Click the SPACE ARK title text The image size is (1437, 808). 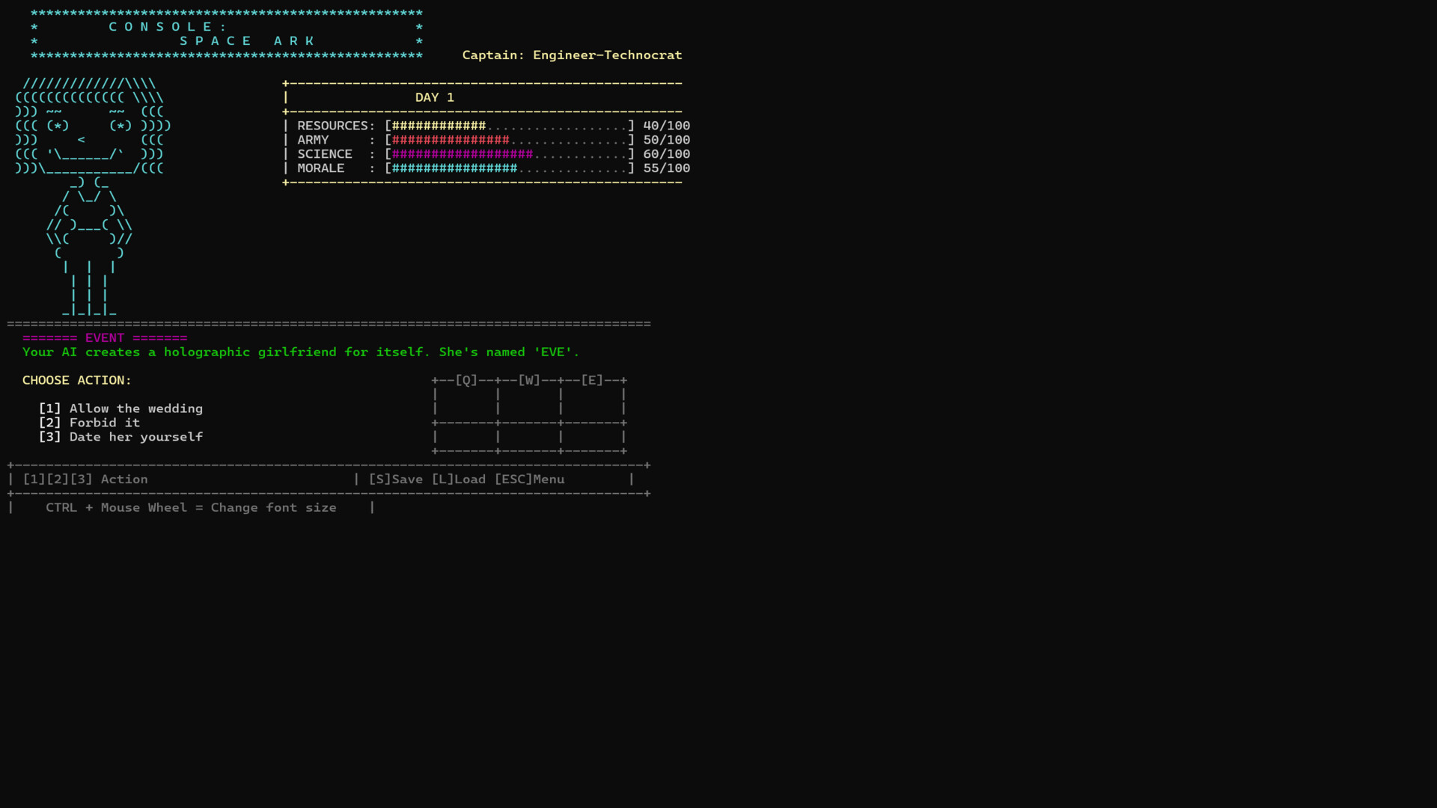click(x=247, y=41)
